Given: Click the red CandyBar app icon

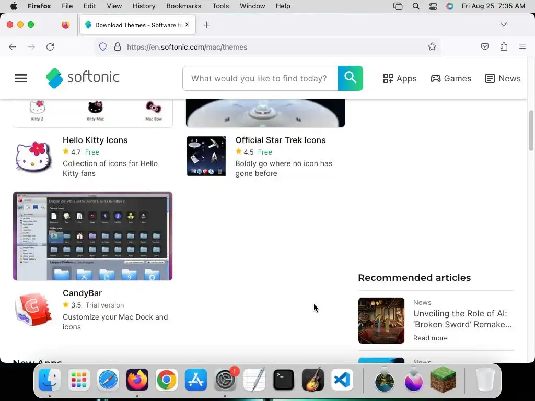Looking at the screenshot, I should click(x=33, y=310).
